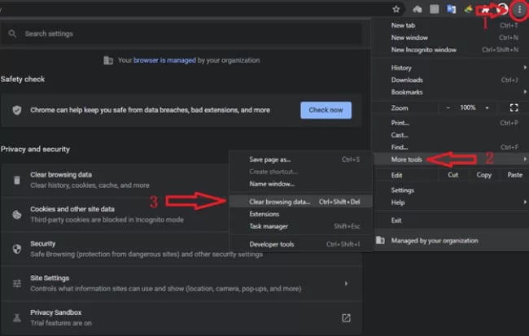Click the magnifier icon in Search settings
The image size is (529, 336).
12,33
